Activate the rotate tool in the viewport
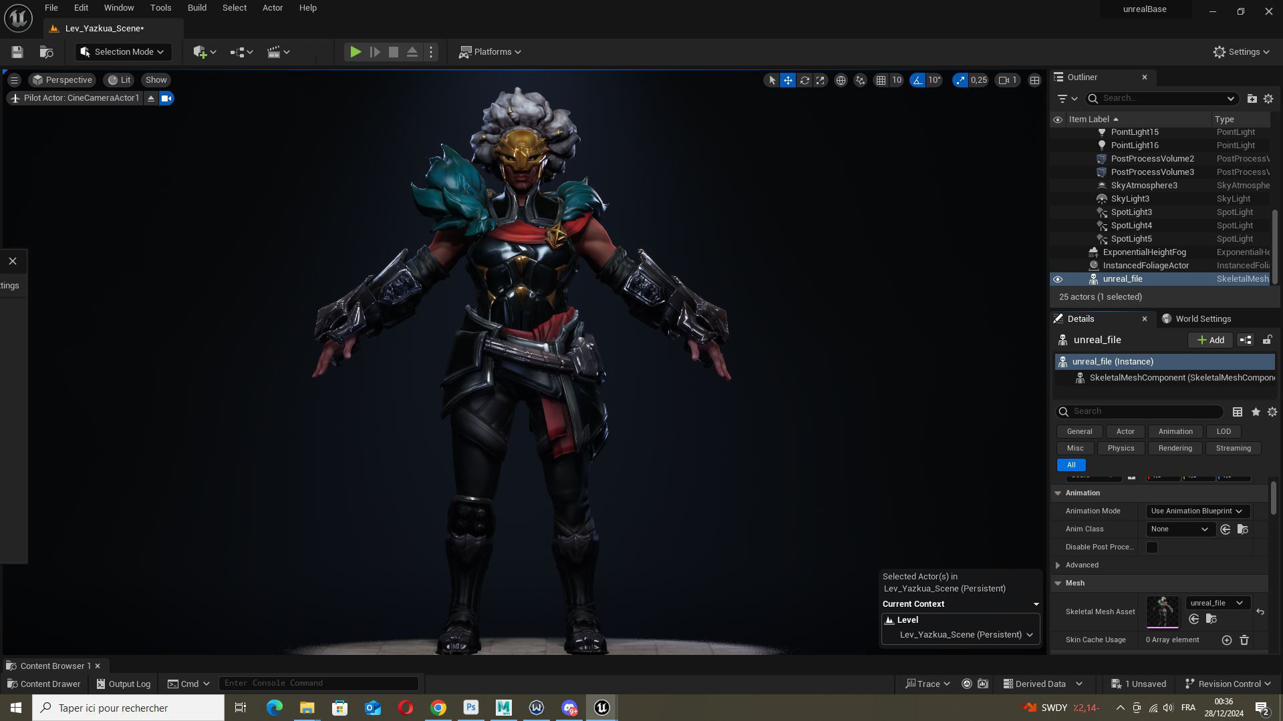 click(805, 80)
